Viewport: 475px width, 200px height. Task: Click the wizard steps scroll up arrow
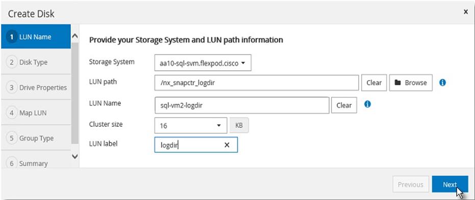click(74, 36)
